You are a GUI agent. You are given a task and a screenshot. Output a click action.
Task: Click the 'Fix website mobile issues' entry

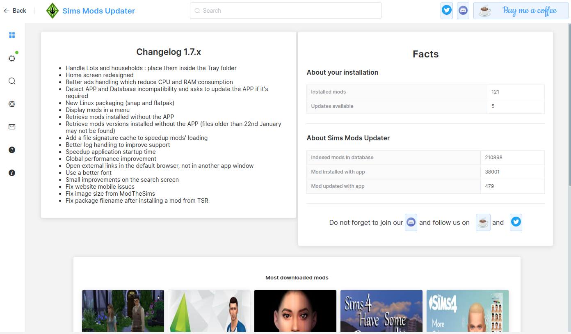point(100,187)
